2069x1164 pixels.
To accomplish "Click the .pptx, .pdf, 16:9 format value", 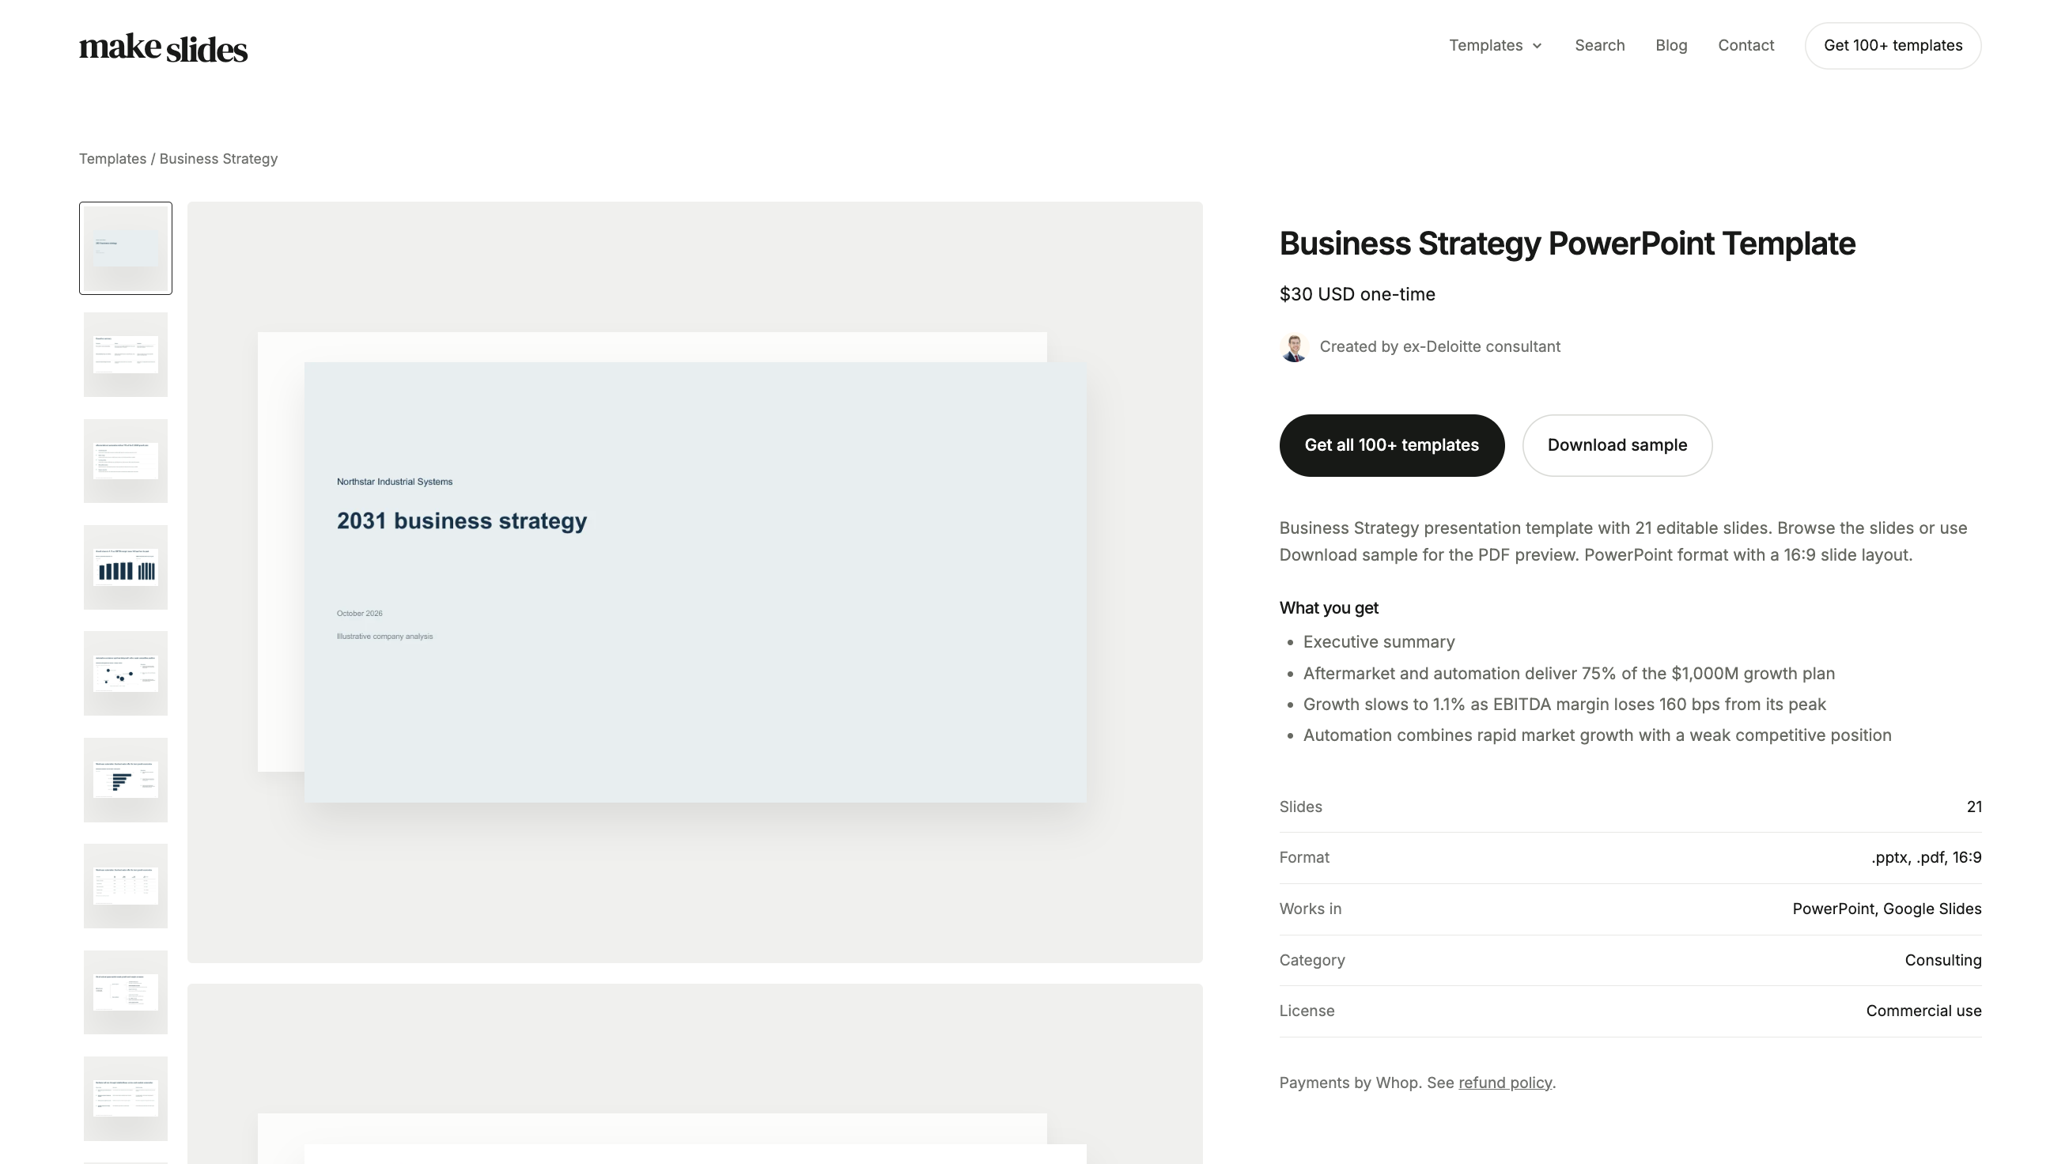I will tap(1926, 858).
